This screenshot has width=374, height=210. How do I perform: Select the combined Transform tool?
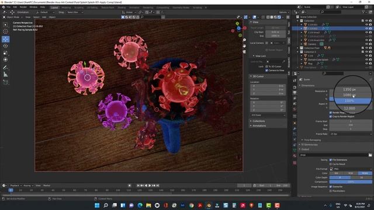(5, 60)
